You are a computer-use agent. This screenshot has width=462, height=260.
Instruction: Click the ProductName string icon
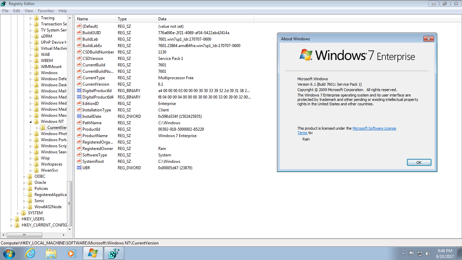(x=79, y=136)
